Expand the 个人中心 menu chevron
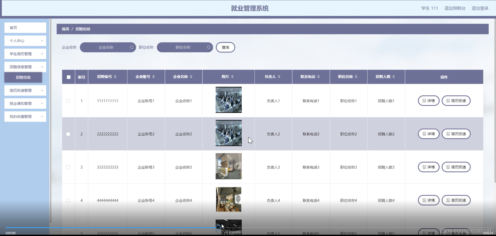Viewport: 496px width, 236px height. 42,41
